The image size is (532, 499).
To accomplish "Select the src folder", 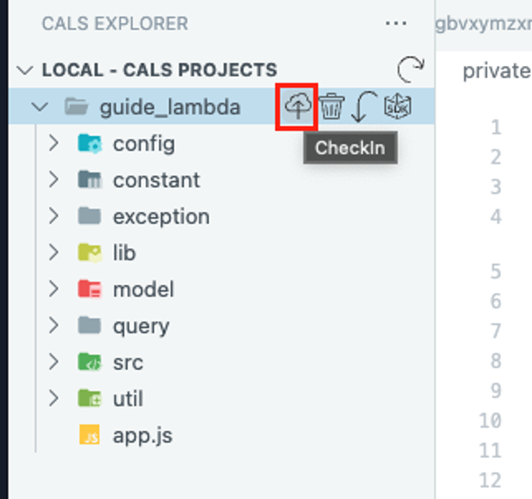I will tap(222, 362).
